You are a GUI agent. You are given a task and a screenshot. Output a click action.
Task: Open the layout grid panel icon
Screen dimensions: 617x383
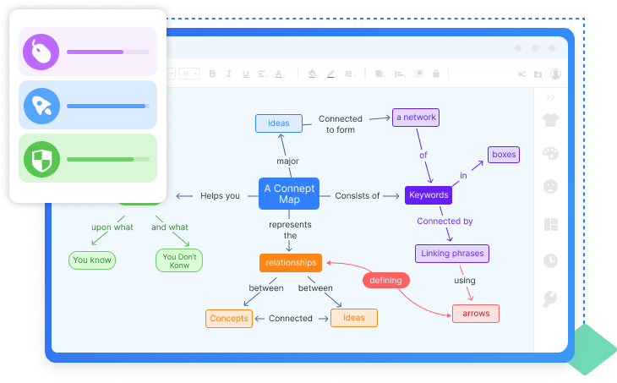click(x=550, y=224)
